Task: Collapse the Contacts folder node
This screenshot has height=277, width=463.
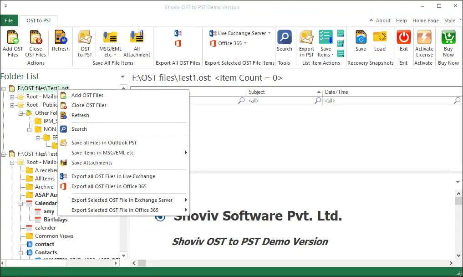Action: (x=20, y=253)
